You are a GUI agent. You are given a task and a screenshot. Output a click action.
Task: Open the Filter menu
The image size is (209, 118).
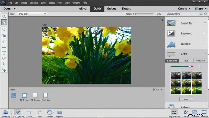pyautogui.click(x=60, y=3)
